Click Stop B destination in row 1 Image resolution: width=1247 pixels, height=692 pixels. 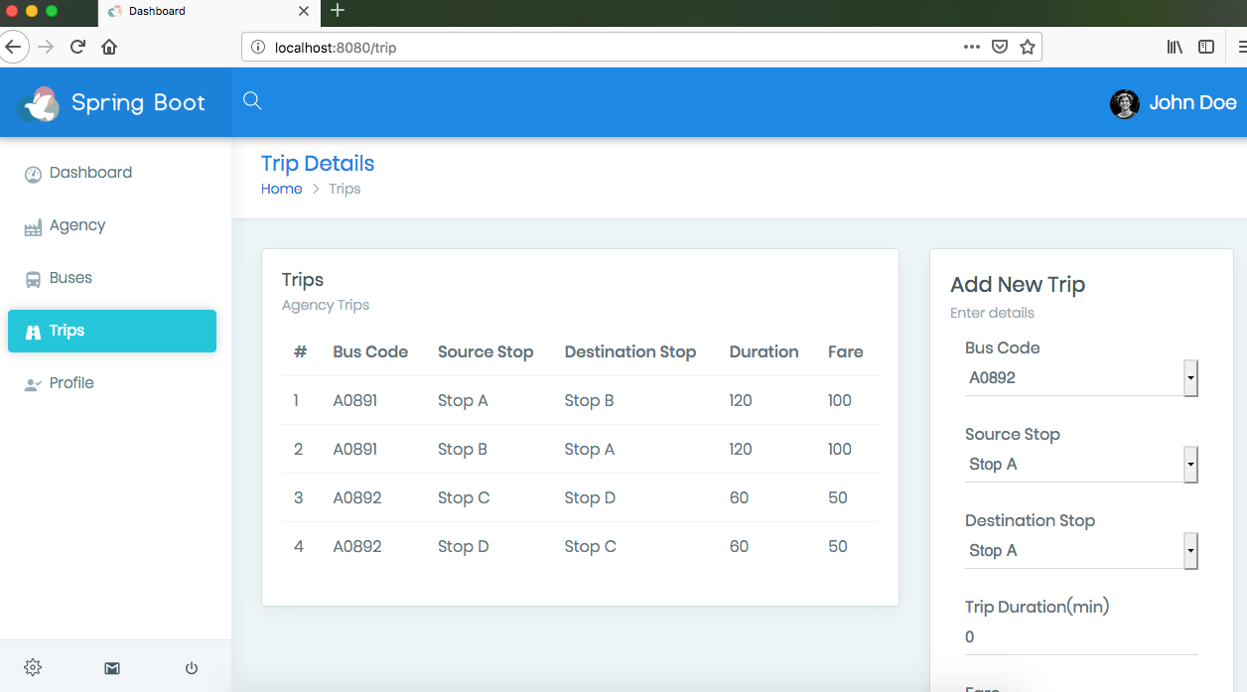[589, 401]
